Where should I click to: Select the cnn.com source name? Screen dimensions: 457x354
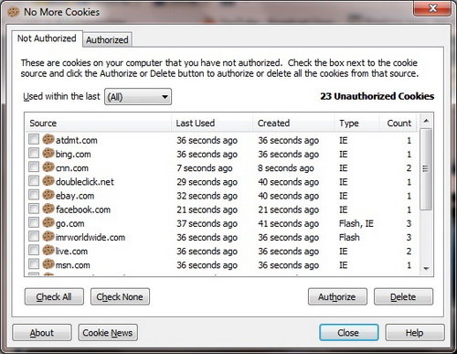pos(72,168)
